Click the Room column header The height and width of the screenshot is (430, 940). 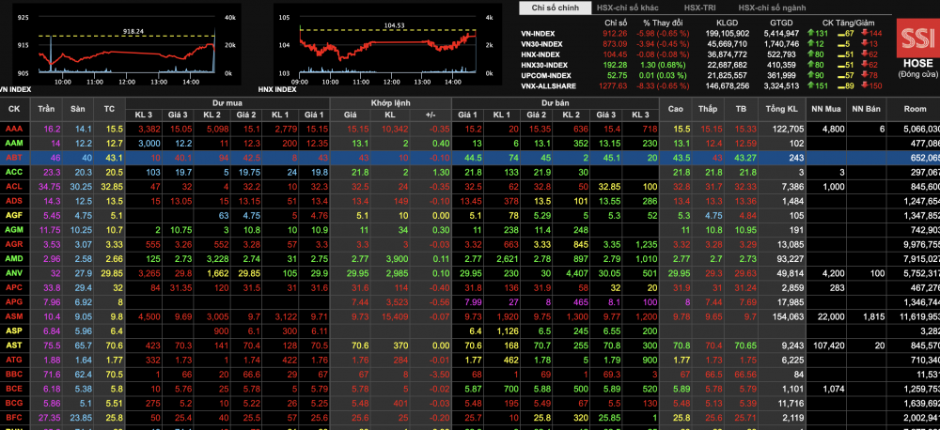point(915,108)
